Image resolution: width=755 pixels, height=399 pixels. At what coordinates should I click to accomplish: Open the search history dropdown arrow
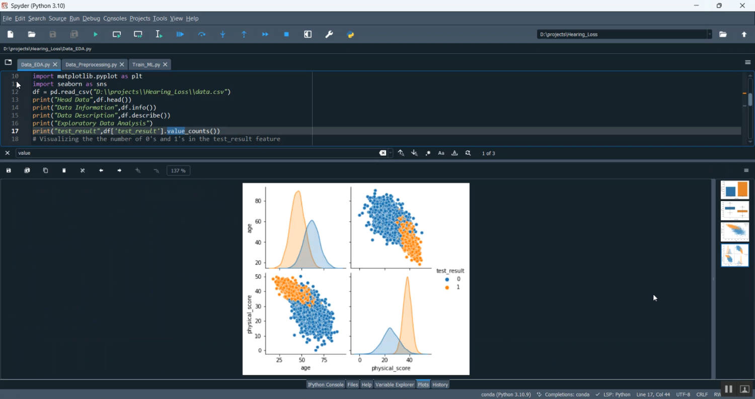(391, 153)
